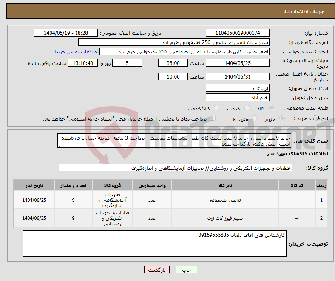Click the goods group field قطعات و تجهیزات
335x281 pixels.
176,168
